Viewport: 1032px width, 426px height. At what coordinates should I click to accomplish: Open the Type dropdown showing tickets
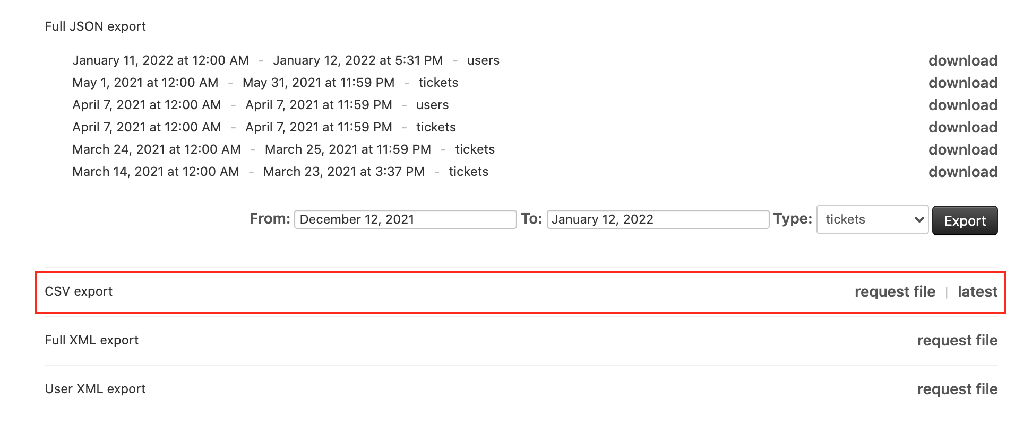pyautogui.click(x=872, y=219)
